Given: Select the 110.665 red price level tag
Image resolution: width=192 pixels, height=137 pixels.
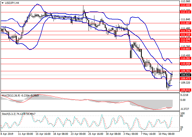Looking at the screenshot, I should pyautogui.click(x=185, y=49).
